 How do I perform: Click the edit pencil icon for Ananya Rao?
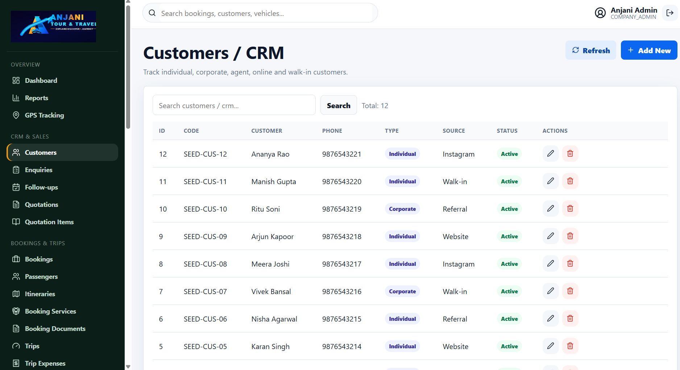pos(550,154)
